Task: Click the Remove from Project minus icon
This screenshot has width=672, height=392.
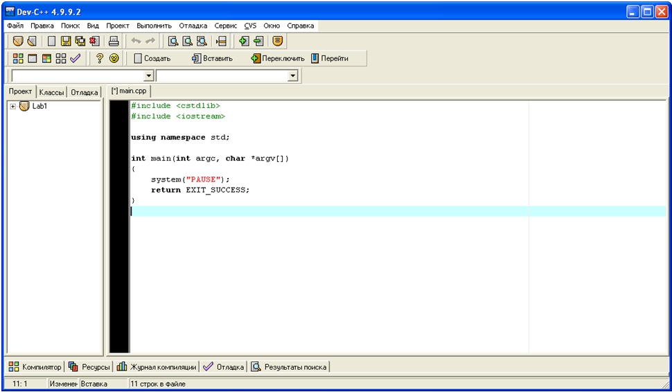Action: pyautogui.click(x=258, y=41)
